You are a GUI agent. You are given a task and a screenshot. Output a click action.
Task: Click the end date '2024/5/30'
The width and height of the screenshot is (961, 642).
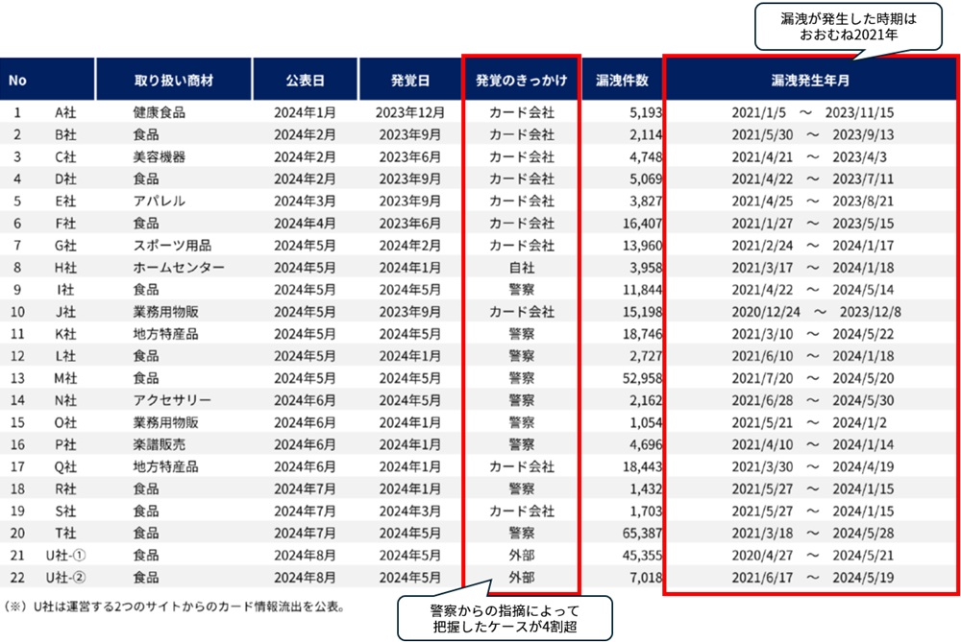[863, 400]
